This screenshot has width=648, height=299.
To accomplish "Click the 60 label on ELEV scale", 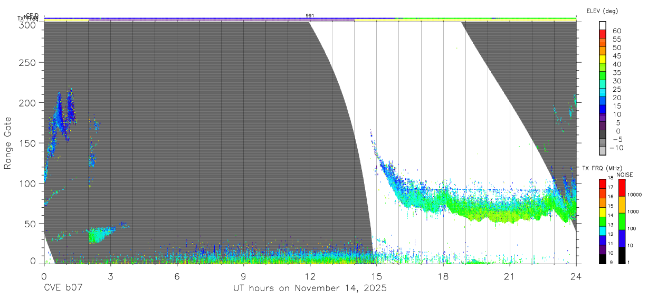I will (x=616, y=31).
